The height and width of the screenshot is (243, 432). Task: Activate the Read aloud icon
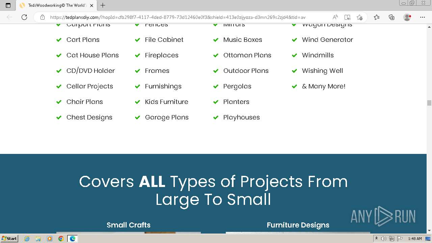pyautogui.click(x=335, y=17)
